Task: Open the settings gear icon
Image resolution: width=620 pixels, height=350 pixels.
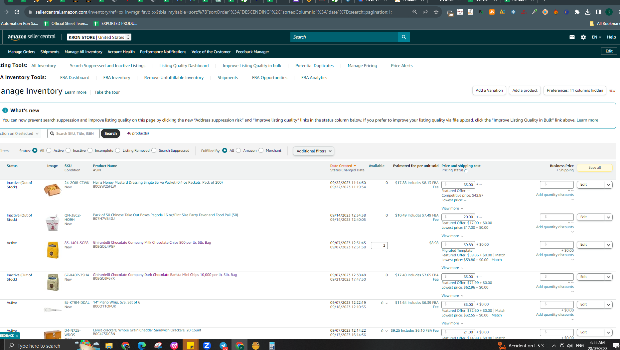Action: coord(583,37)
